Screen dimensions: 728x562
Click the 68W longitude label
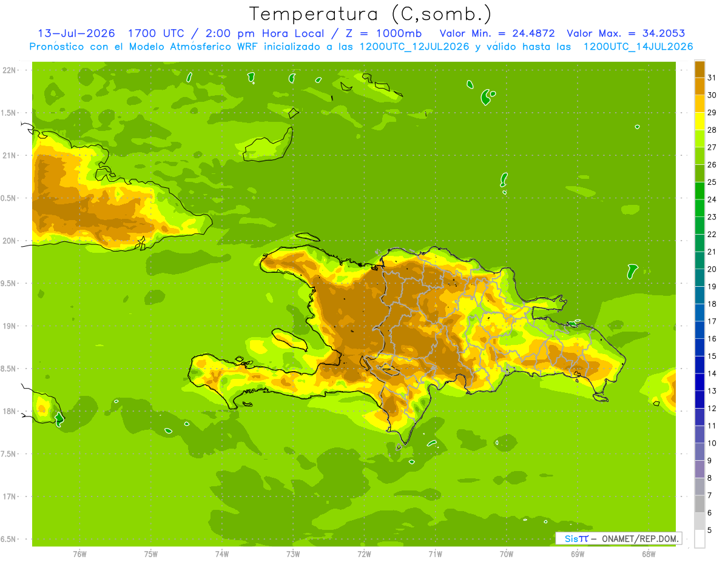pyautogui.click(x=649, y=554)
